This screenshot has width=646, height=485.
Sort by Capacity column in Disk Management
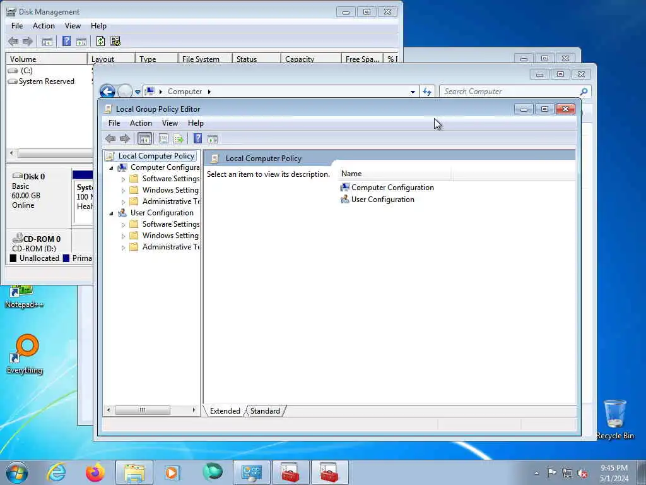coord(310,59)
